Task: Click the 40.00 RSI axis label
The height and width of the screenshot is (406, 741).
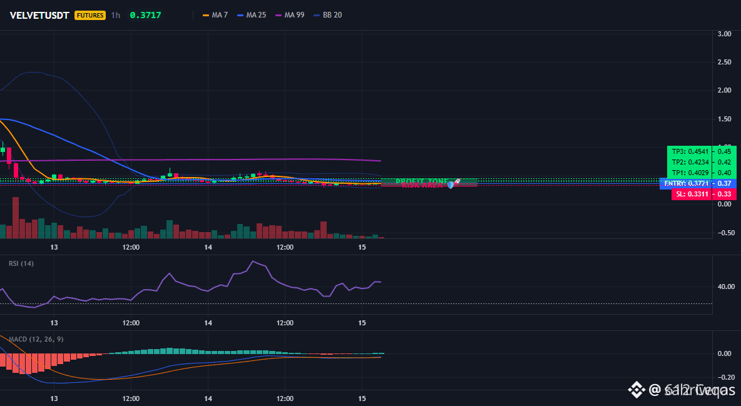Action: 726,287
